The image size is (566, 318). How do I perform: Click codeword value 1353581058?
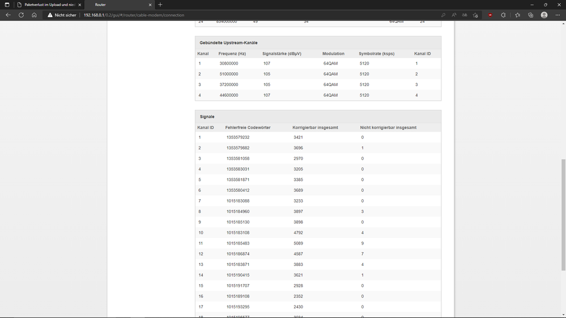click(x=238, y=158)
